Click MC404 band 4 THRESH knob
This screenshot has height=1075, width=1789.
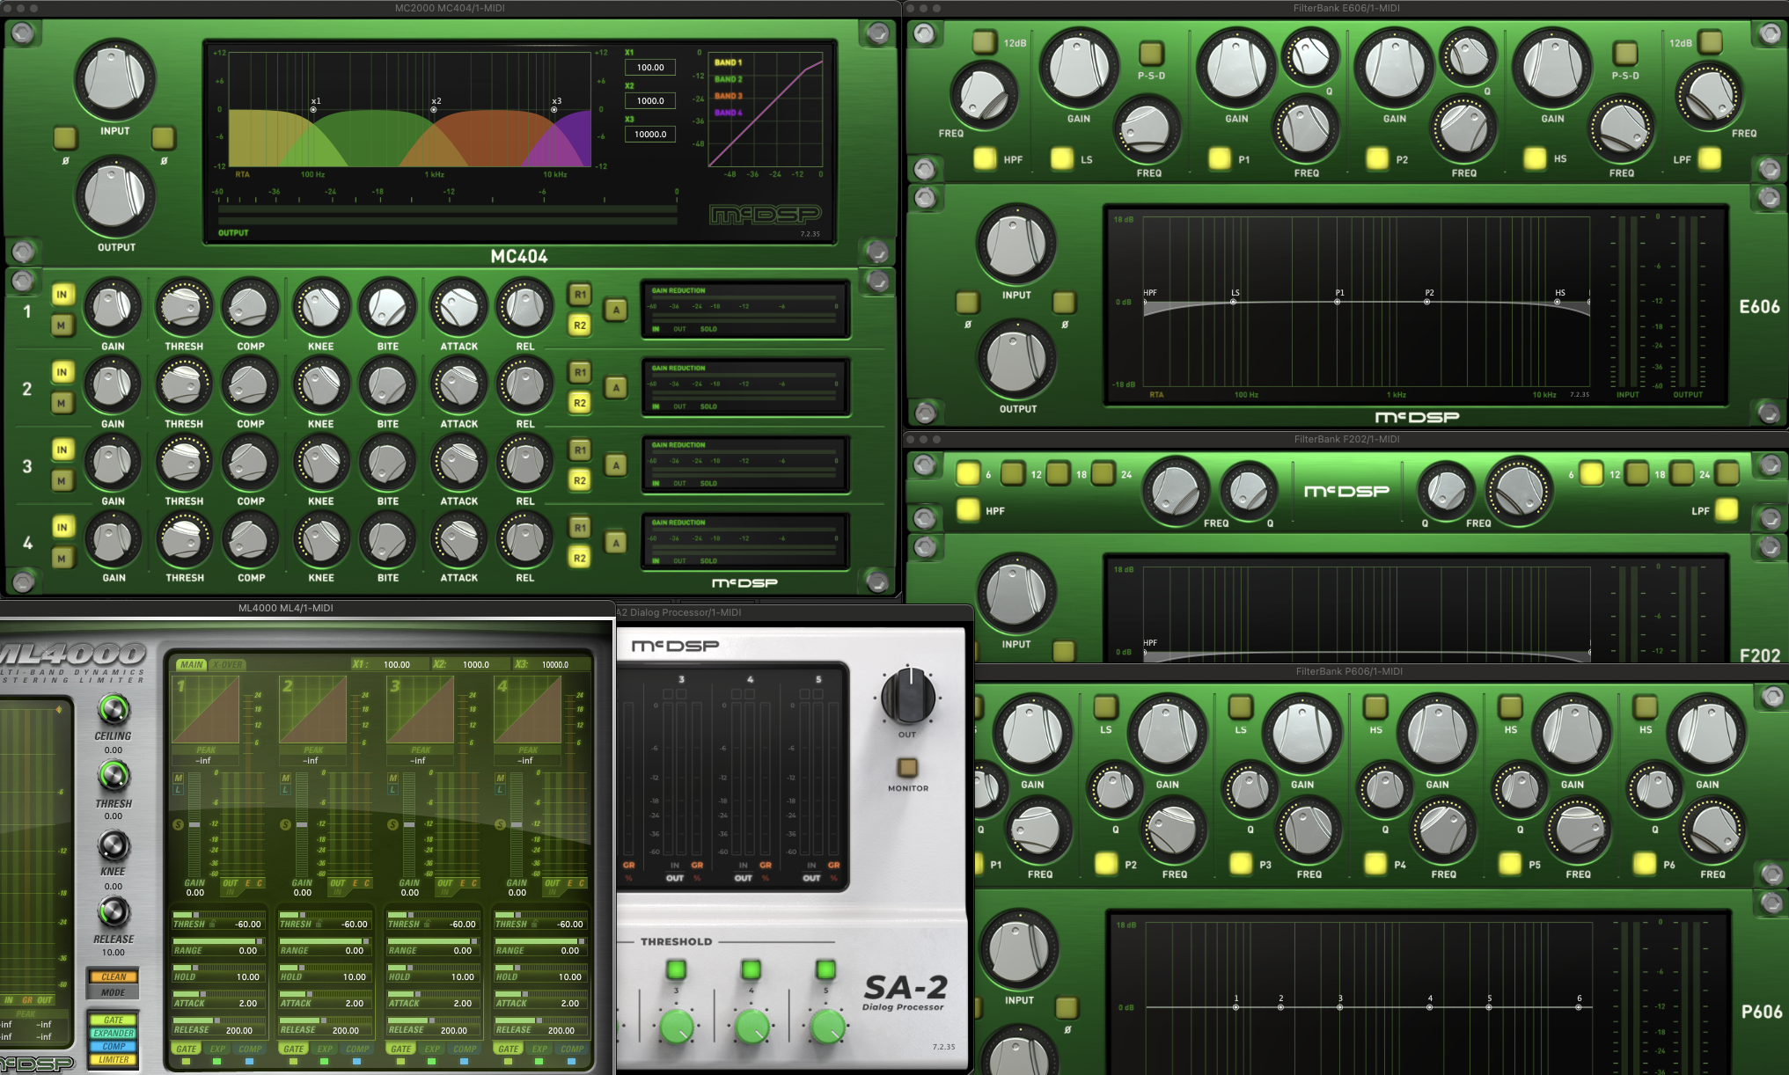pyautogui.click(x=184, y=540)
